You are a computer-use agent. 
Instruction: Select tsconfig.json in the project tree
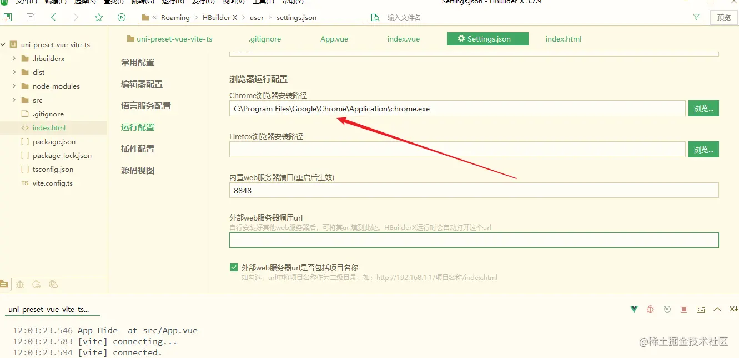53,169
